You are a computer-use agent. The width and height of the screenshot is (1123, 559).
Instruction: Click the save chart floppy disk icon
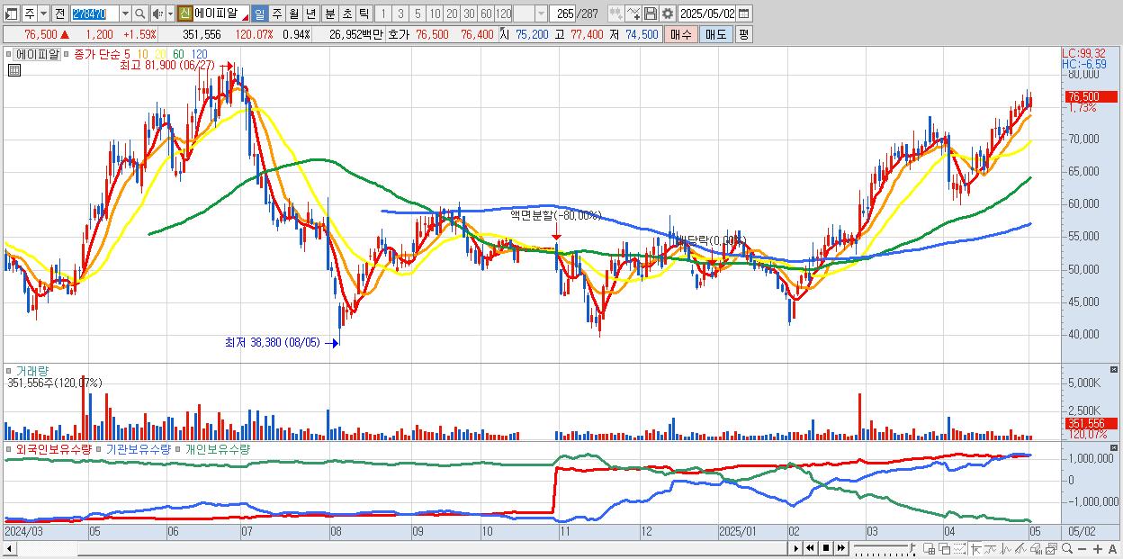tap(650, 14)
